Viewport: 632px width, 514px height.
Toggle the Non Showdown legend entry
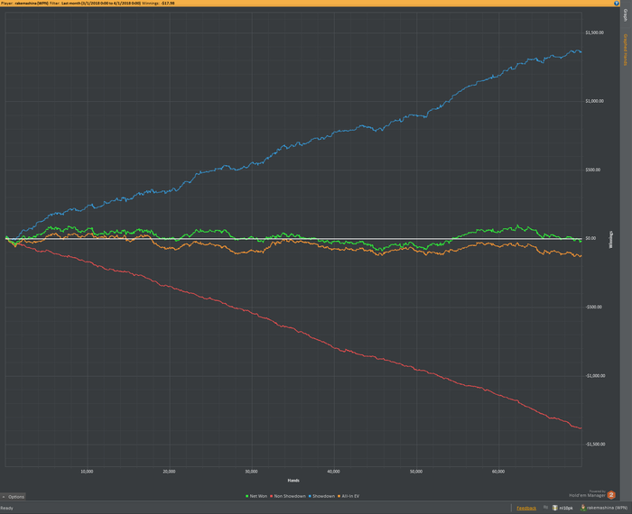click(x=288, y=496)
